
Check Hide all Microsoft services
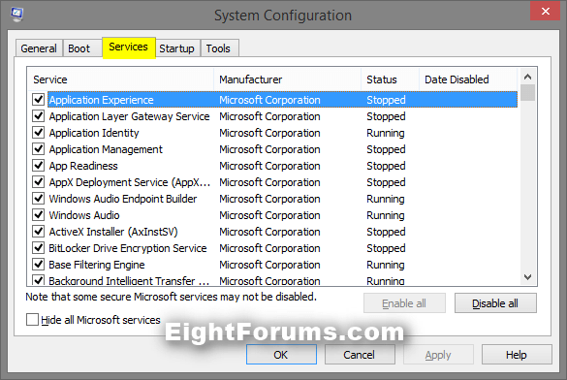point(32,320)
